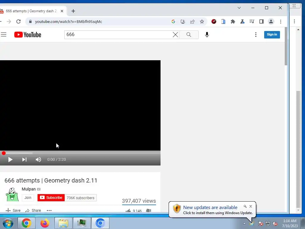Launch Firefox from the taskbar
The width and height of the screenshot is (305, 229).
[x=45, y=223]
